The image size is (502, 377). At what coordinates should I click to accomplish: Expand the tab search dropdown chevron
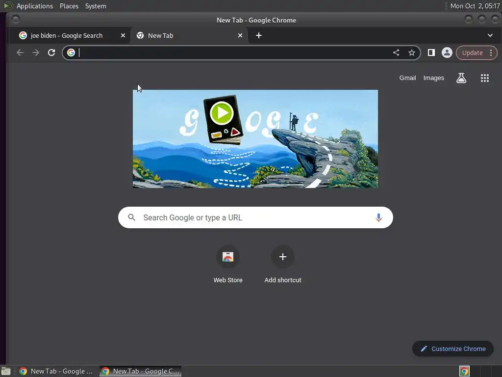[x=490, y=35]
